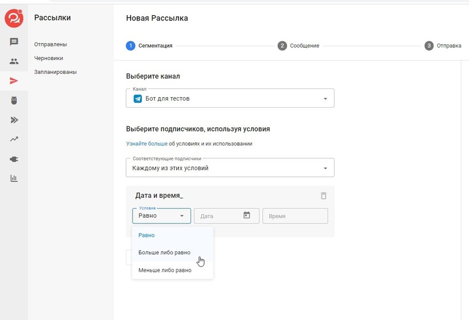Image resolution: width=469 pixels, height=320 pixels.
Task: Click the double arrow automation icon
Action: 14,120
